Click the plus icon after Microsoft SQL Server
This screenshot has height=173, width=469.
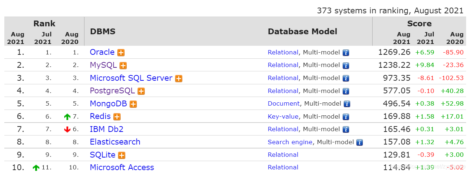(179, 79)
